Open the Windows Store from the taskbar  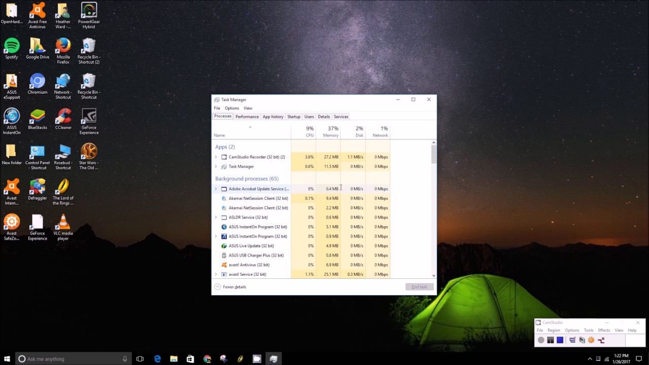point(190,359)
